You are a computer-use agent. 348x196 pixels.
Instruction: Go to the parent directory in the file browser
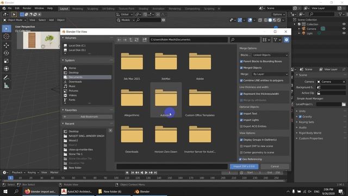130,40
